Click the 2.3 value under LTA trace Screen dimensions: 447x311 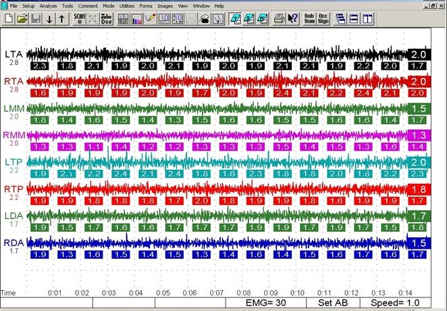tap(40, 66)
